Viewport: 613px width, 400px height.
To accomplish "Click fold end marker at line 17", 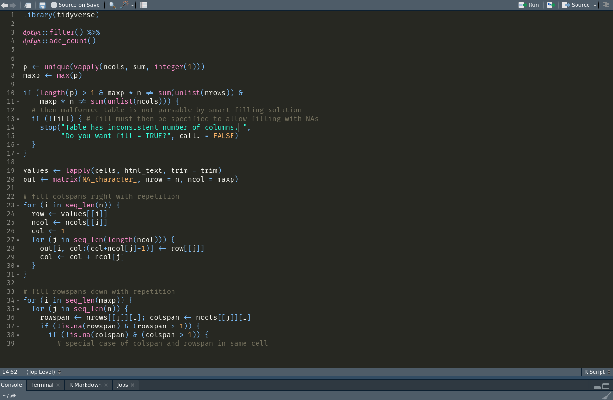I will tap(18, 153).
